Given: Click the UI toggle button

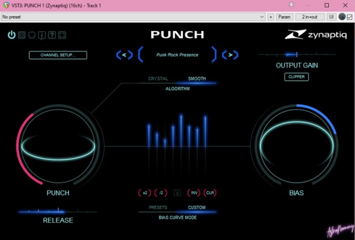Looking at the screenshot, I should click(331, 17).
